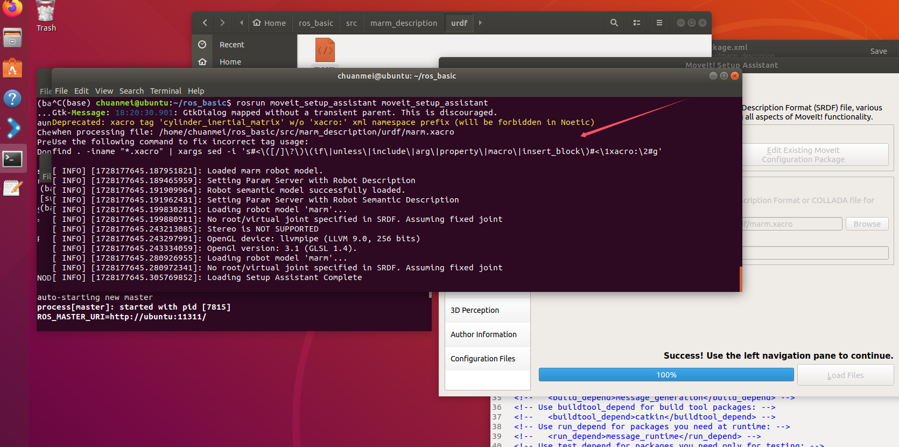Click the 'Success! Use the left navigation pane' message
Image resolution: width=899 pixels, height=447 pixels.
point(778,355)
